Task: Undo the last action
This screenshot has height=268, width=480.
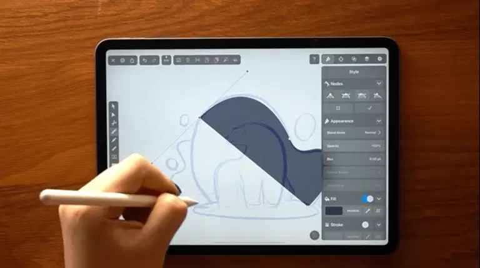Action: (145, 60)
